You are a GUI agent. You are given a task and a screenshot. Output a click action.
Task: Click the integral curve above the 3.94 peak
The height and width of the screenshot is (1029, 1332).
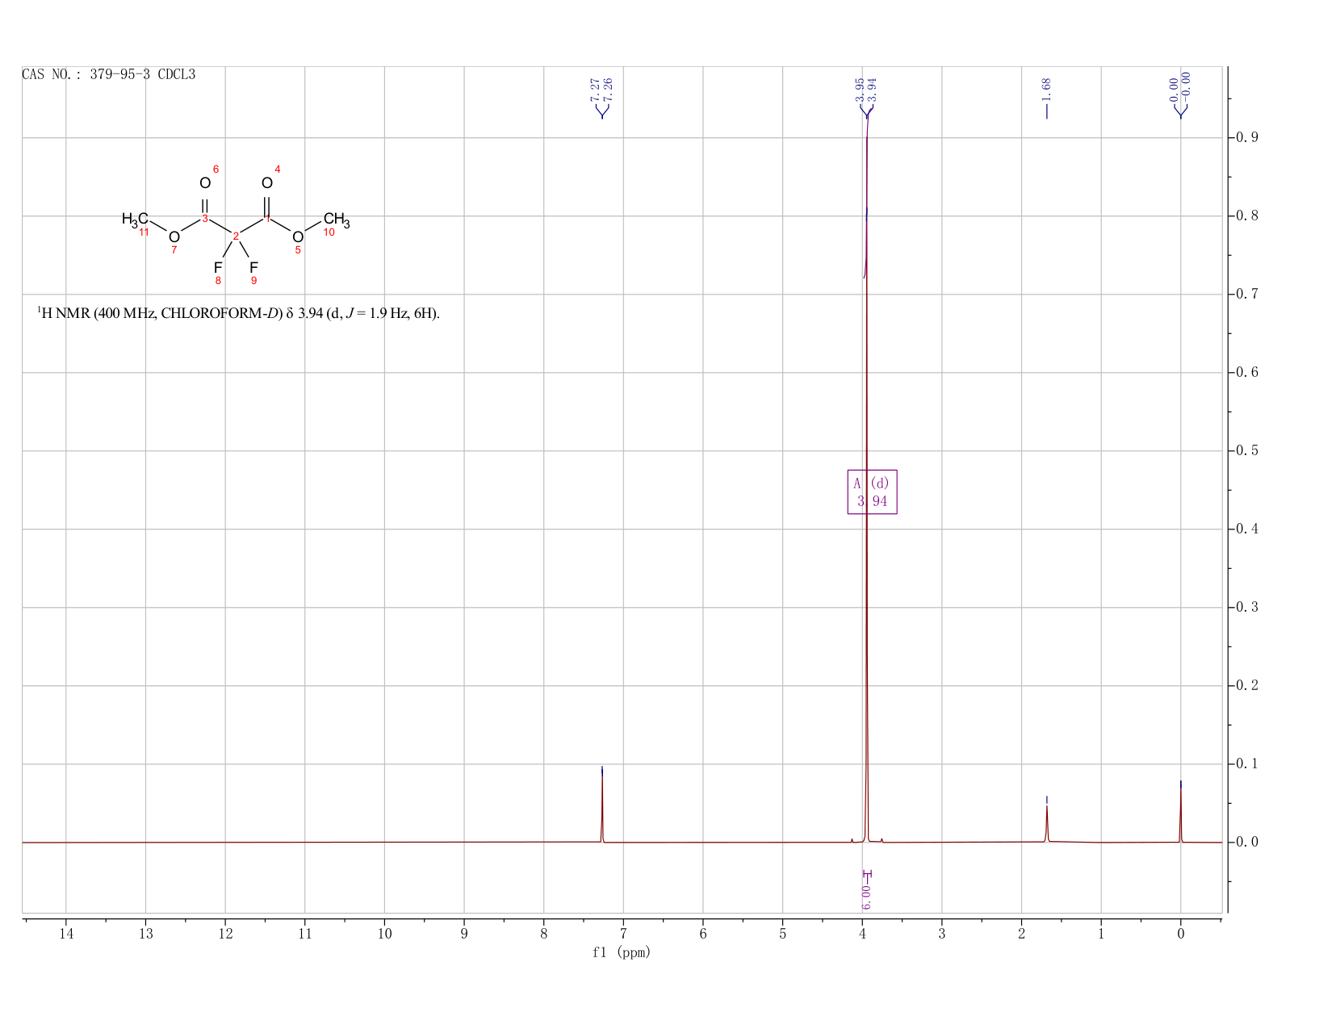tap(867, 194)
